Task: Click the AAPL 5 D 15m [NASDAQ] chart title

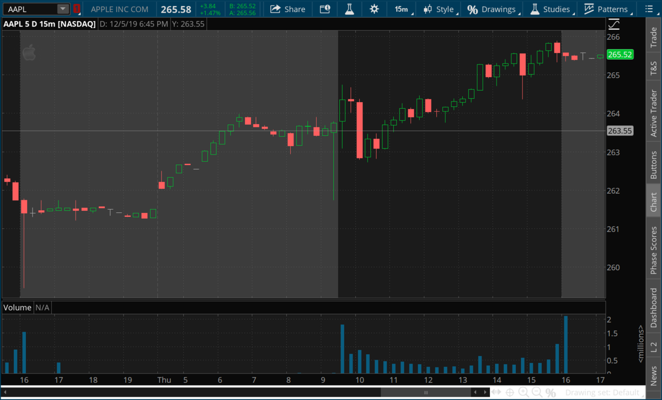Action: point(50,24)
